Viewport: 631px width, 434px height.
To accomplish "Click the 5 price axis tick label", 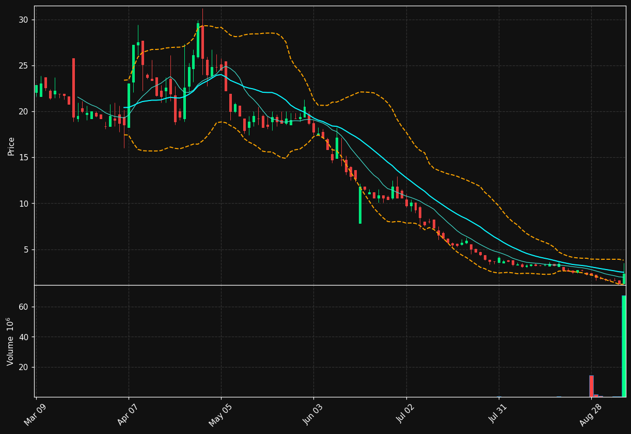I will pyautogui.click(x=27, y=249).
